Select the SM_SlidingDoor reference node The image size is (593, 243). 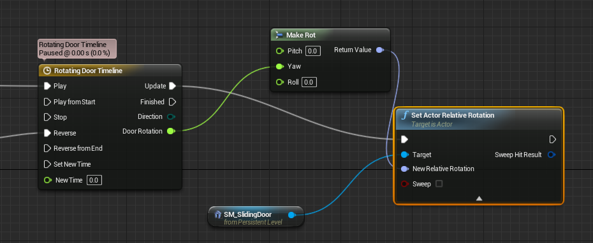coord(256,216)
